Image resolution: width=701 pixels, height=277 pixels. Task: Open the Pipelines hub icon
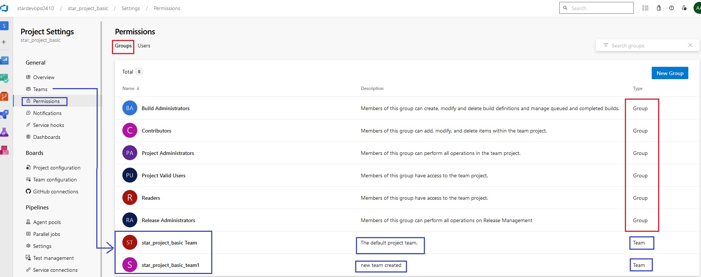(4, 114)
